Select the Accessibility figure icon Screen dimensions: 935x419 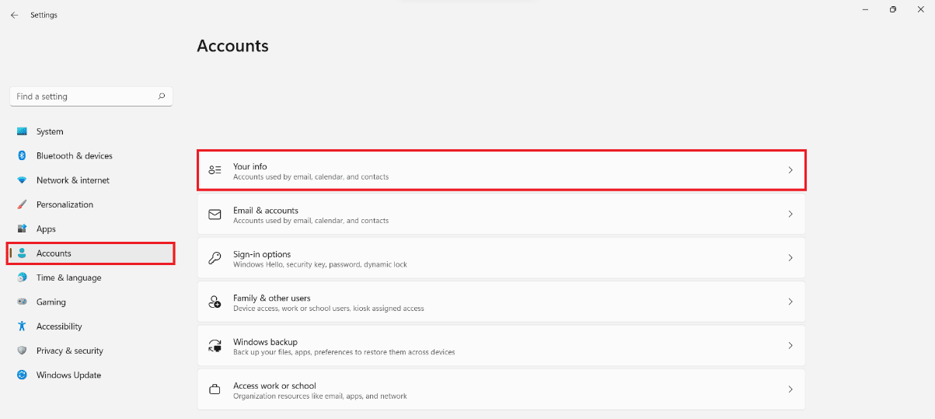point(22,326)
